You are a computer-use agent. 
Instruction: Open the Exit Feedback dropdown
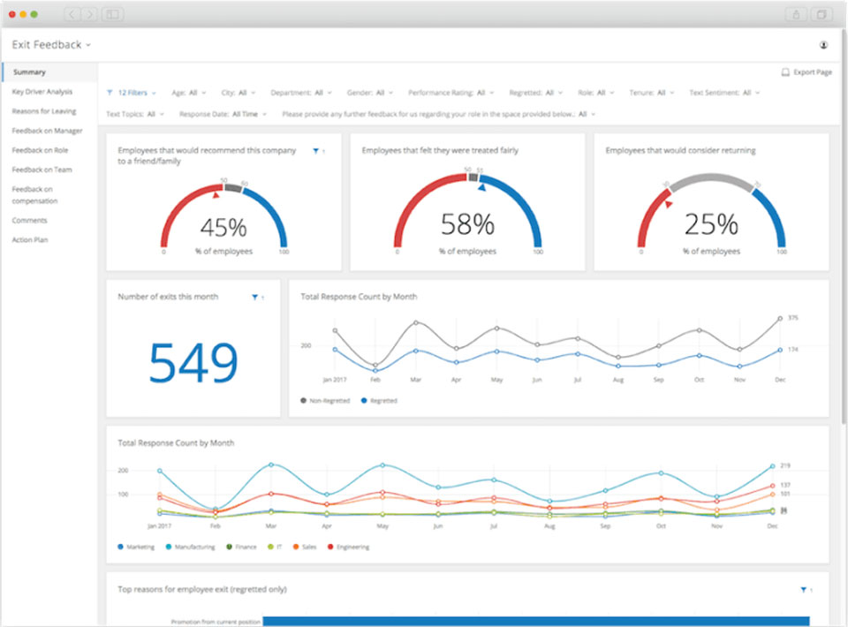pos(51,45)
